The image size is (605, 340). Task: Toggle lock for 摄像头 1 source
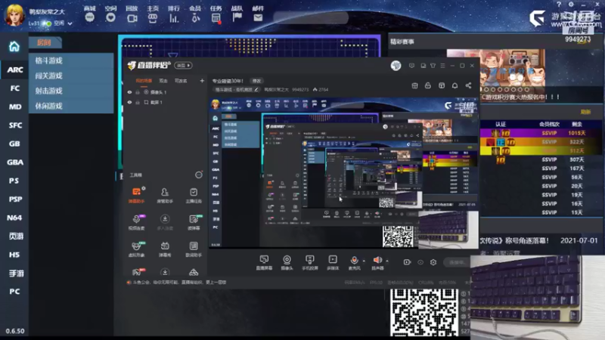tap(138, 92)
